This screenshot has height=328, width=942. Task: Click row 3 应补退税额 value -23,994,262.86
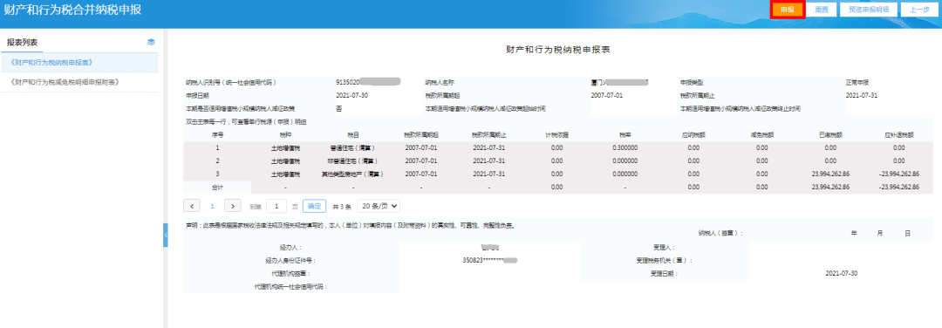pyautogui.click(x=898, y=174)
